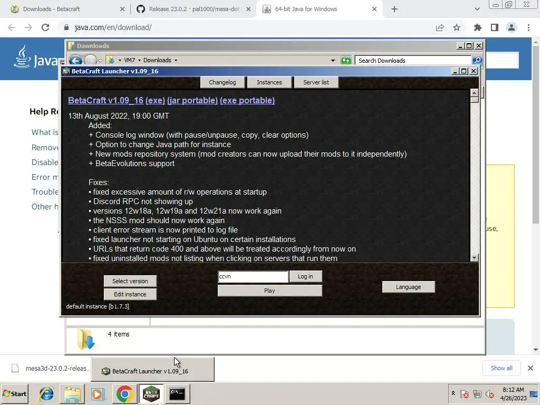540x405 pixels.
Task: Switch to the Release 23.0.2 GitHub tab
Action: pyautogui.click(x=194, y=9)
